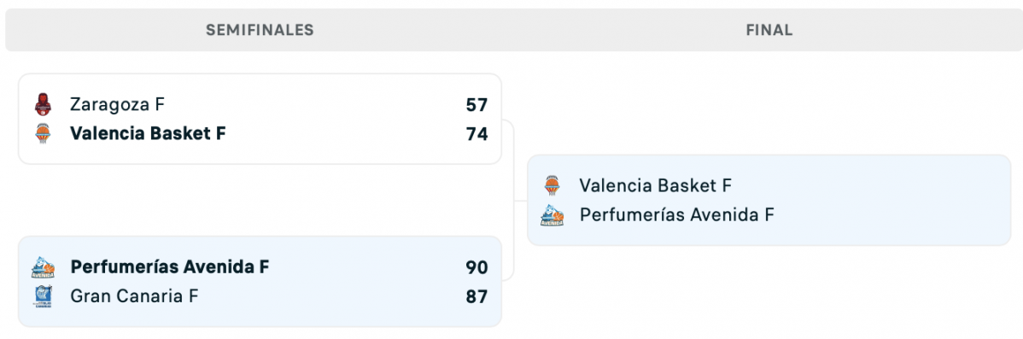Viewport: 1023px width, 339px height.
Task: Open the Gran Canaria F team name
Action: (x=134, y=296)
